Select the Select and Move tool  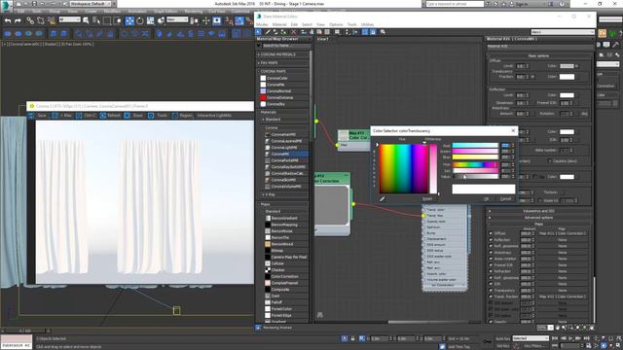click(x=129, y=20)
